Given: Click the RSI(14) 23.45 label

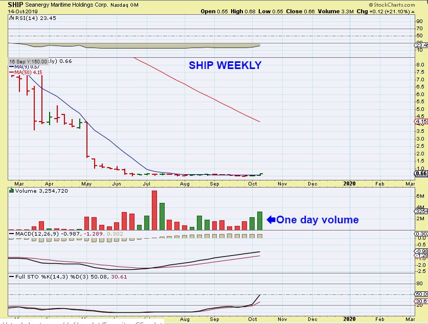Looking at the screenshot, I should coord(35,18).
